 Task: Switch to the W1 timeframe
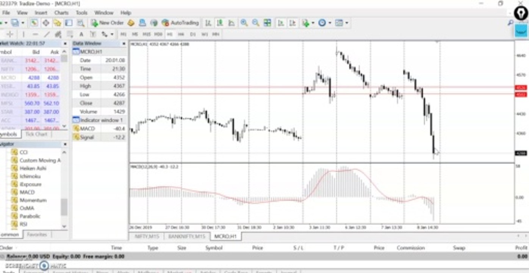(x=205, y=34)
